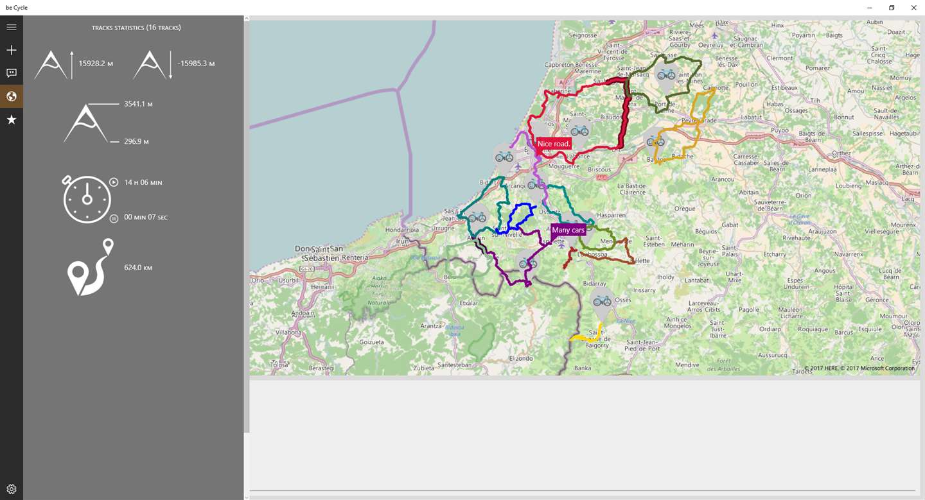Screen dimensions: 925x500
Task: Click the 'Many cars' map annotation
Action: pos(568,230)
